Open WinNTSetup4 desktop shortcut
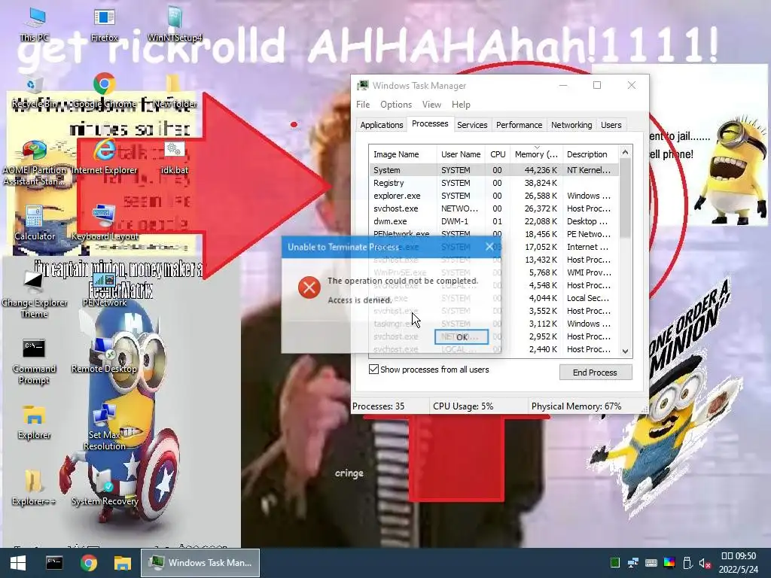This screenshot has width=771, height=578. tap(175, 24)
